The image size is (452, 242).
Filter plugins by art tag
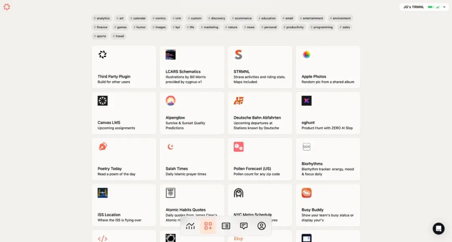tap(120, 18)
